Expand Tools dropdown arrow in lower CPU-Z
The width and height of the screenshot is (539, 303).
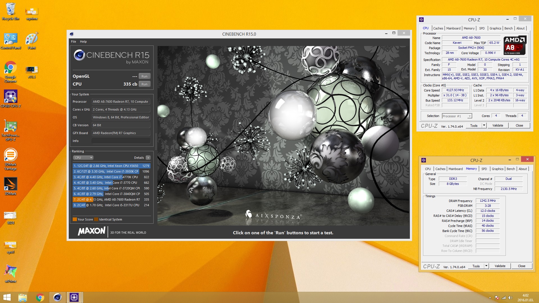(x=486, y=266)
